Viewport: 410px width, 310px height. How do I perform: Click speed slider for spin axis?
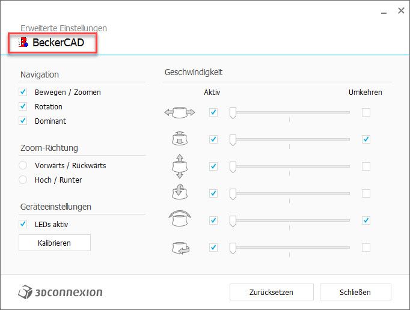pyautogui.click(x=290, y=248)
